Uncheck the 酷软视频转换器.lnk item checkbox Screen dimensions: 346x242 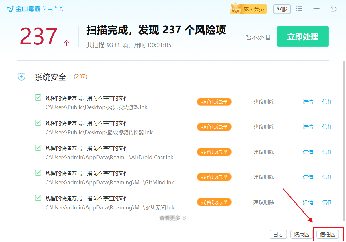(38, 123)
